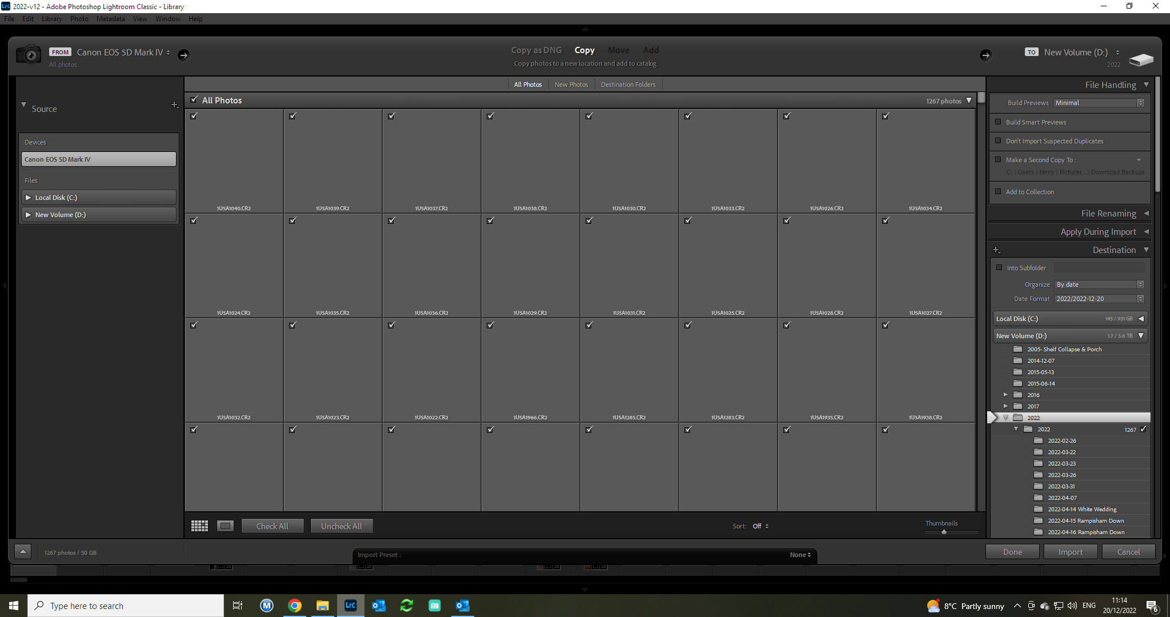Adjust the Thumbnails size slider

pos(943,532)
